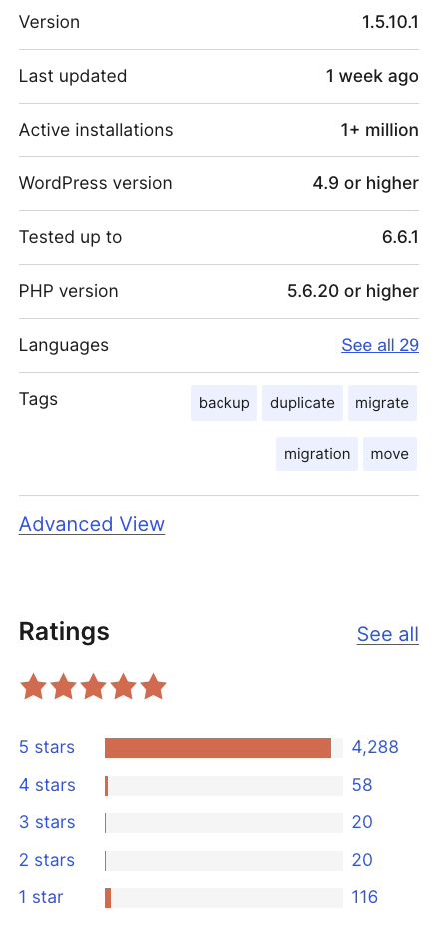443x929 pixels.
Task: Click the Active installations label
Action: pyautogui.click(x=96, y=130)
